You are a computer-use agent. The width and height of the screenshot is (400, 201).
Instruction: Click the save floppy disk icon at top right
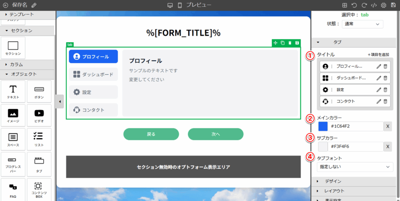[393, 5]
